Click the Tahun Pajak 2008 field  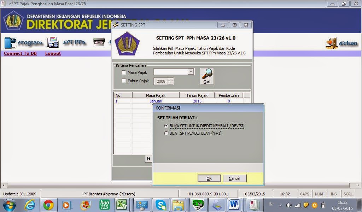pos(161,81)
